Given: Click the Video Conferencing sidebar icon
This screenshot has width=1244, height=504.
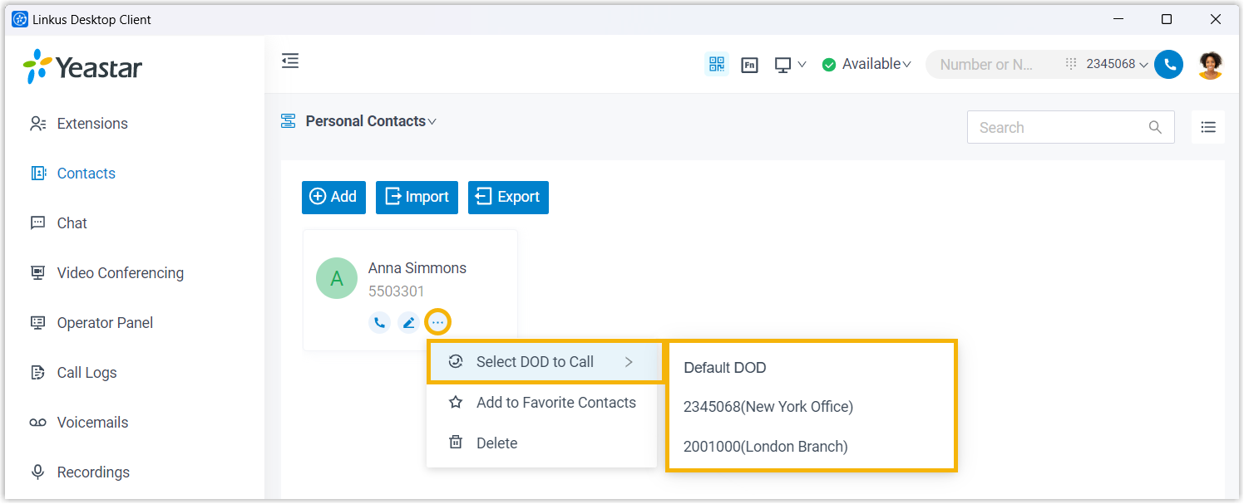Looking at the screenshot, I should (37, 273).
